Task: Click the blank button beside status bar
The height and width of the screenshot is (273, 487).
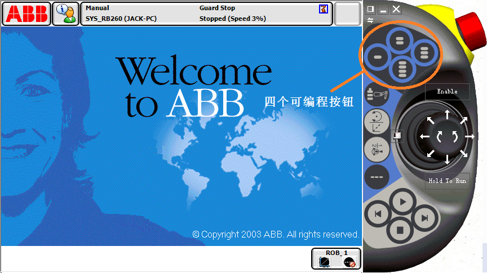Action: click(x=348, y=14)
